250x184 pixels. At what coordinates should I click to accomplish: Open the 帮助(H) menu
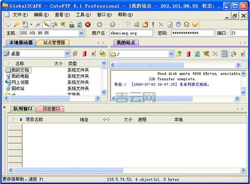[x=125, y=15]
